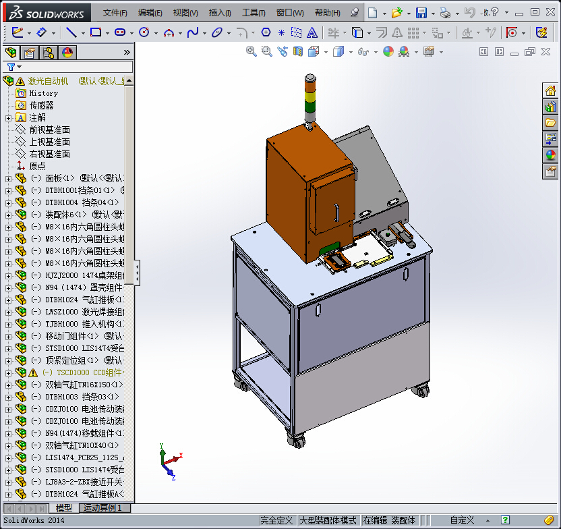The image size is (561, 529).
Task: Open the 工具(T) menu
Action: [x=254, y=13]
